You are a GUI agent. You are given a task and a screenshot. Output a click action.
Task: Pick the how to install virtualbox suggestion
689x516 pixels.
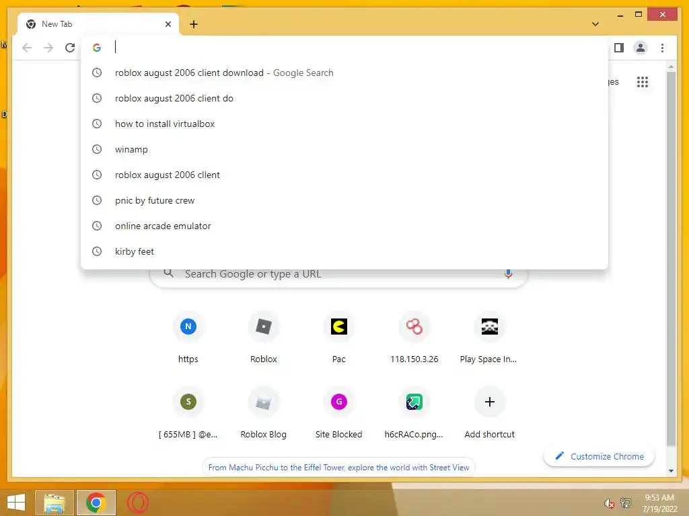[x=344, y=124]
